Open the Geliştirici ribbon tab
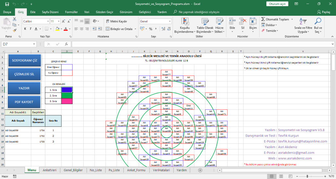 [x=145, y=12]
